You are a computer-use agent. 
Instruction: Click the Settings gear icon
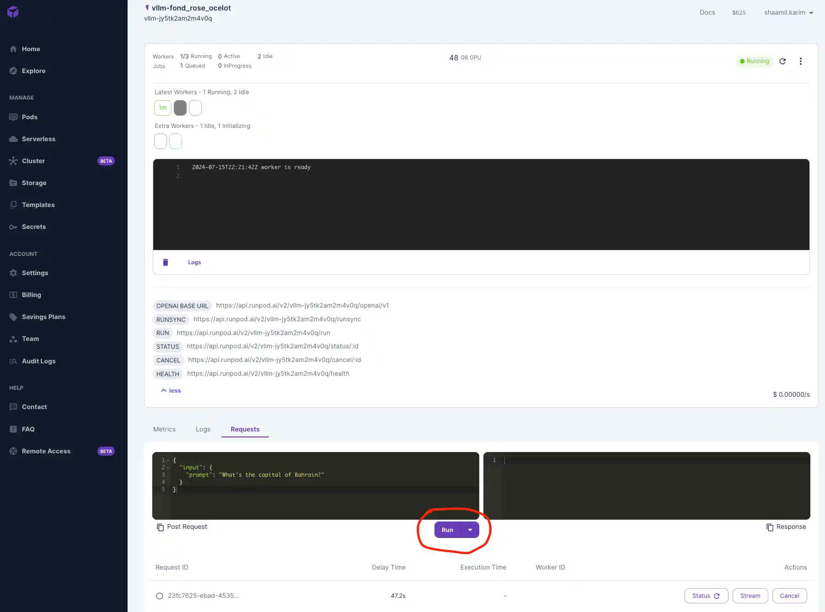pyautogui.click(x=13, y=273)
